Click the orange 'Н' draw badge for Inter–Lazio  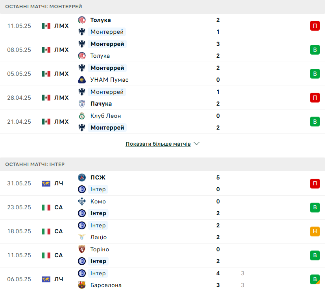315,231
